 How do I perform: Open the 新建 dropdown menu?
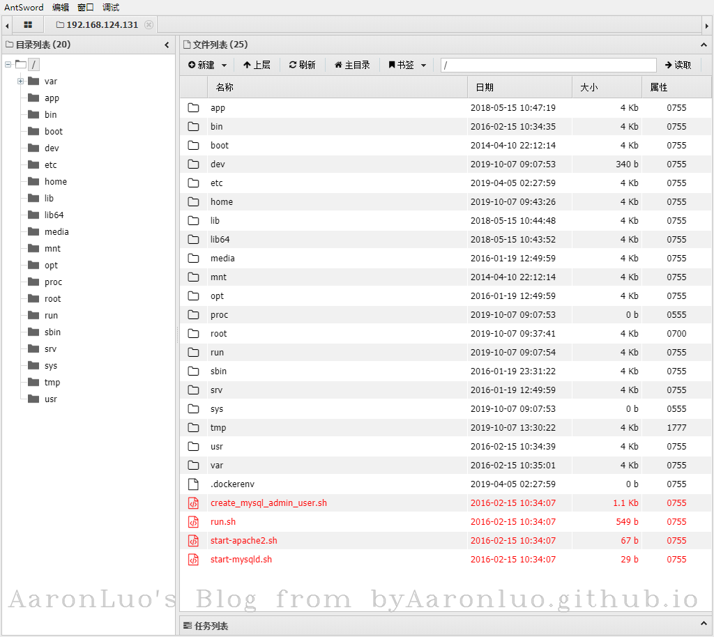pos(207,65)
